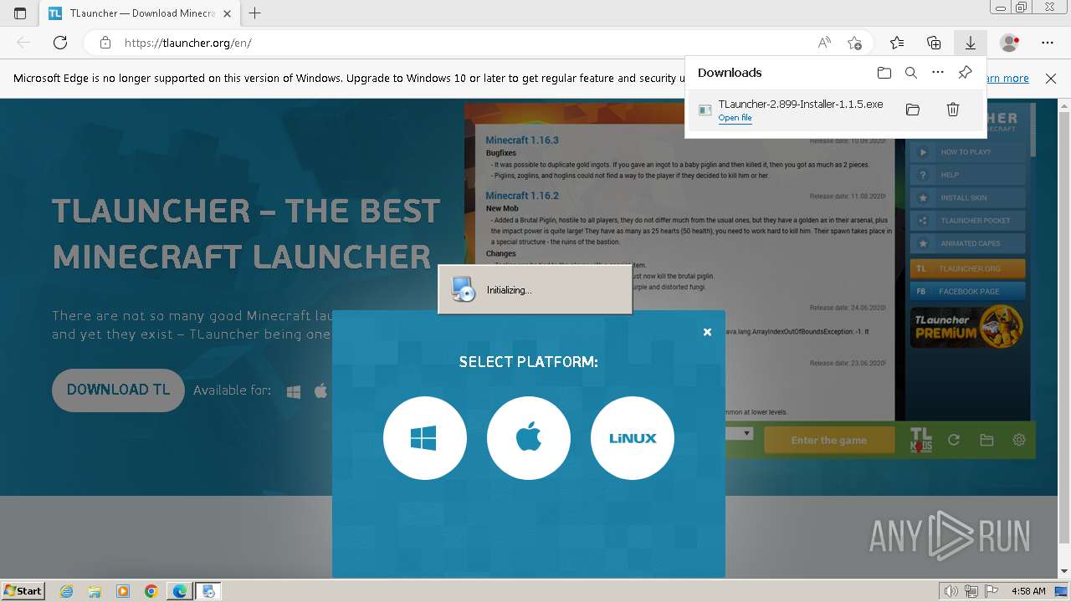Click Apple icon beside Available for
The height and width of the screenshot is (602, 1071).
click(x=320, y=390)
